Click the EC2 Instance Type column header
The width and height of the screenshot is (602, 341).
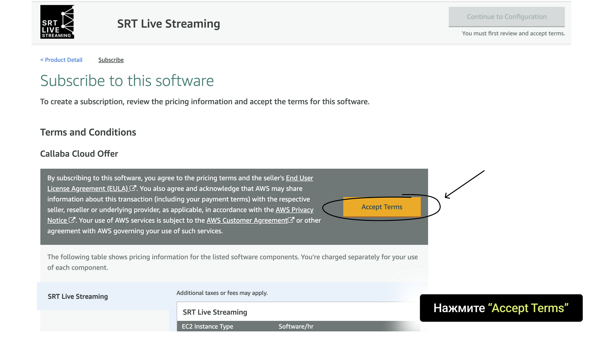coord(207,326)
